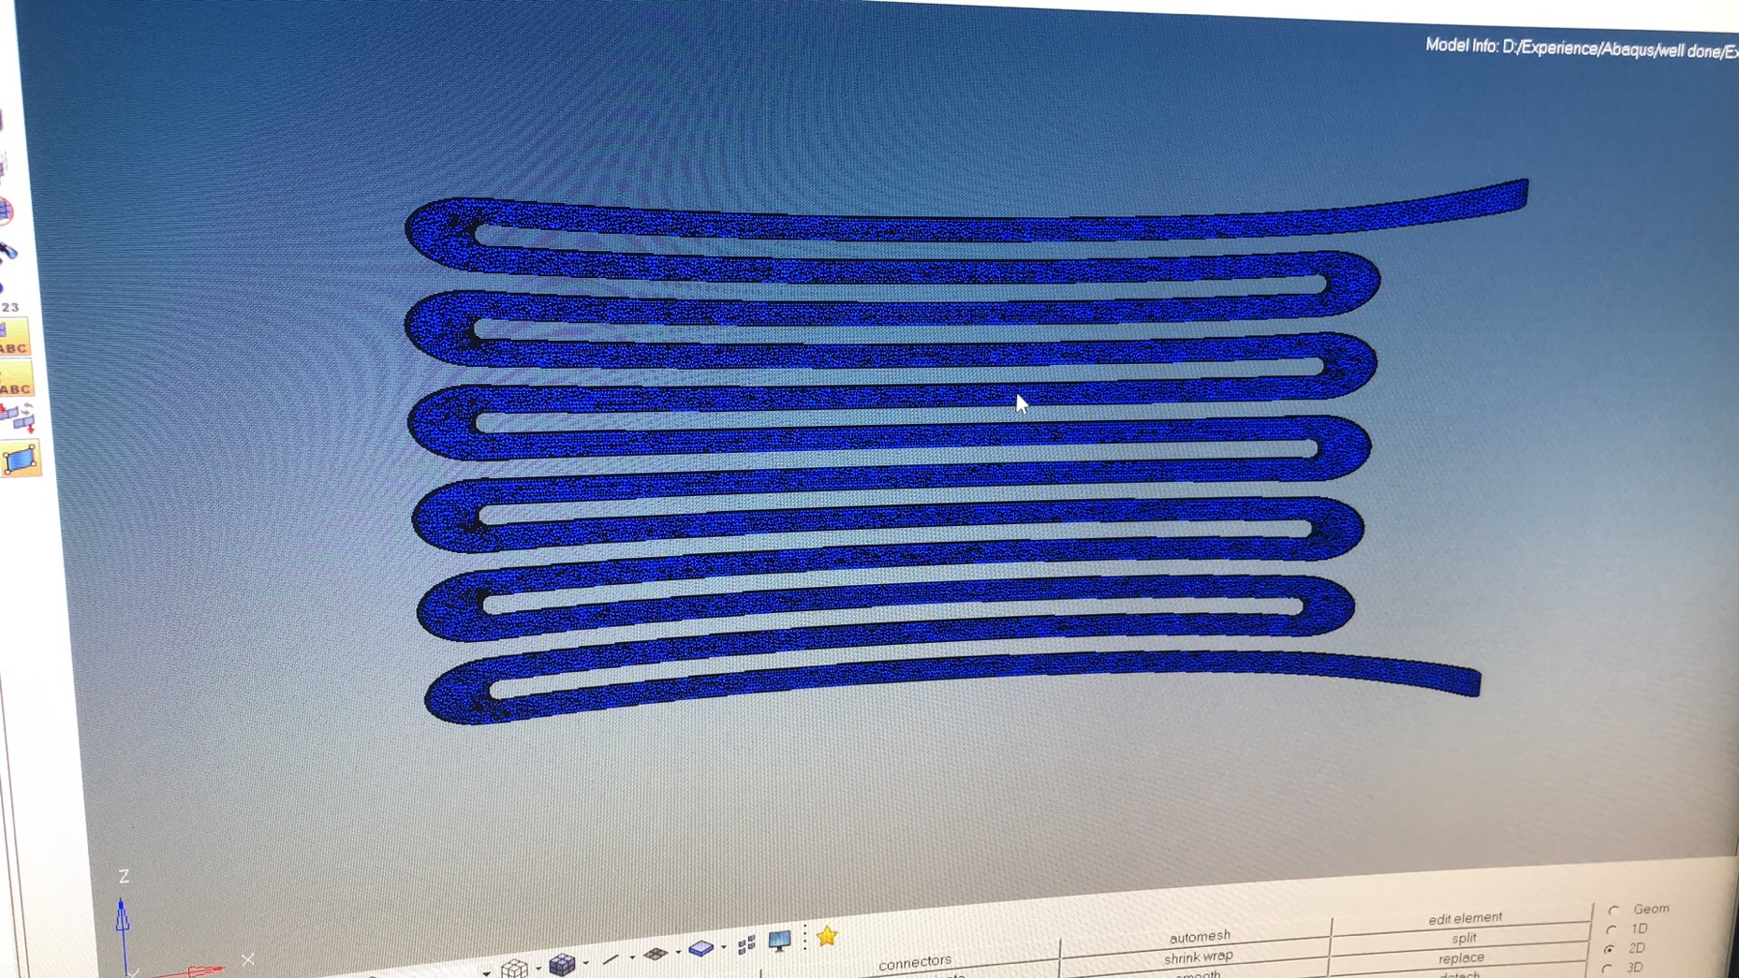Click the red-circled mesh icon in left toolbar

coord(6,211)
